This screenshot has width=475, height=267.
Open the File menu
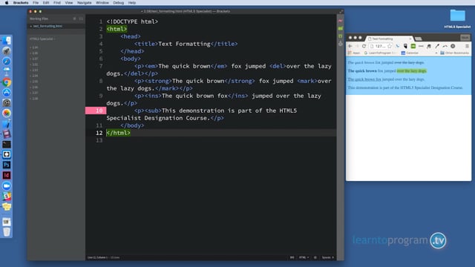point(36,3)
